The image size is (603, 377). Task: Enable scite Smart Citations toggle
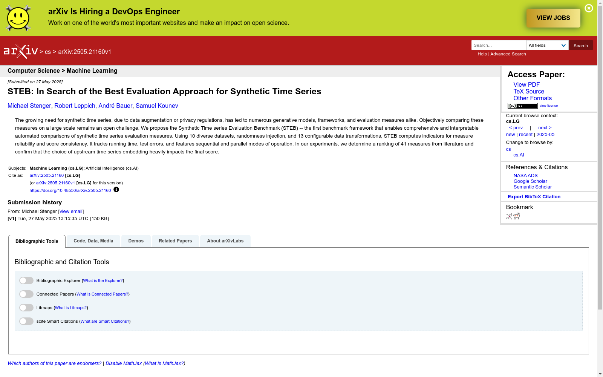tap(26, 321)
